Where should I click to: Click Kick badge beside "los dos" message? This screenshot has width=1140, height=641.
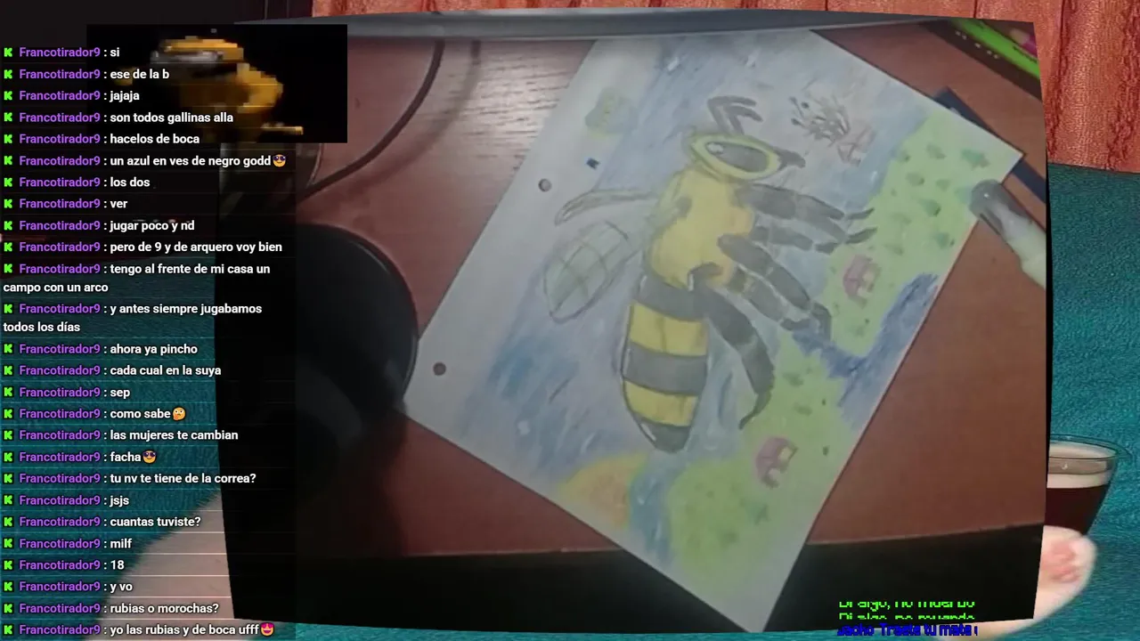8,182
